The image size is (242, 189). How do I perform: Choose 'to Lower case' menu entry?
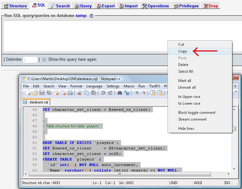(200, 103)
